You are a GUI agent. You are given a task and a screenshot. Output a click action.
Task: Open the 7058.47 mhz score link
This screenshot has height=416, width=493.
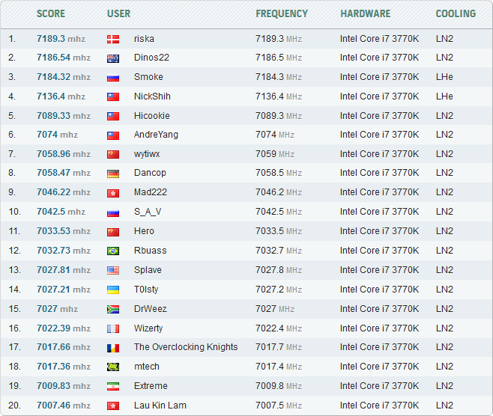pos(64,173)
